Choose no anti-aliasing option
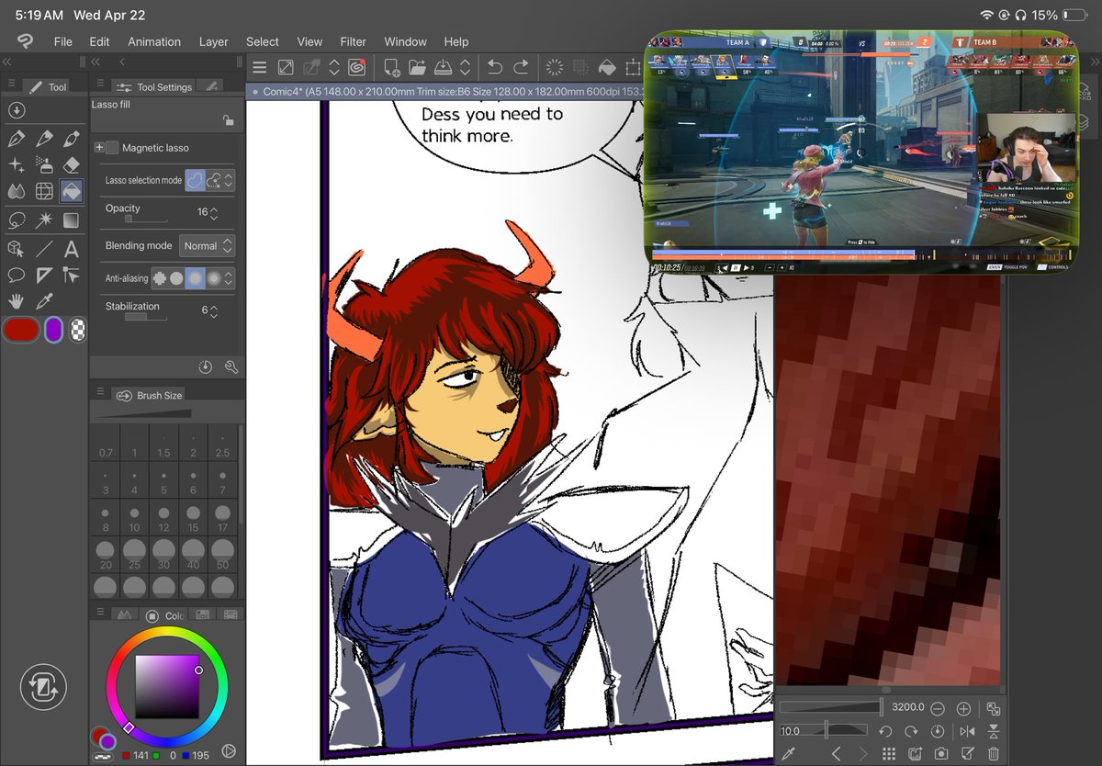1102x766 pixels. (159, 277)
